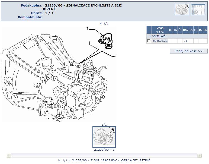Click the callout number 1 in drawing
Screen dimensions: 209x164
(x=88, y=29)
